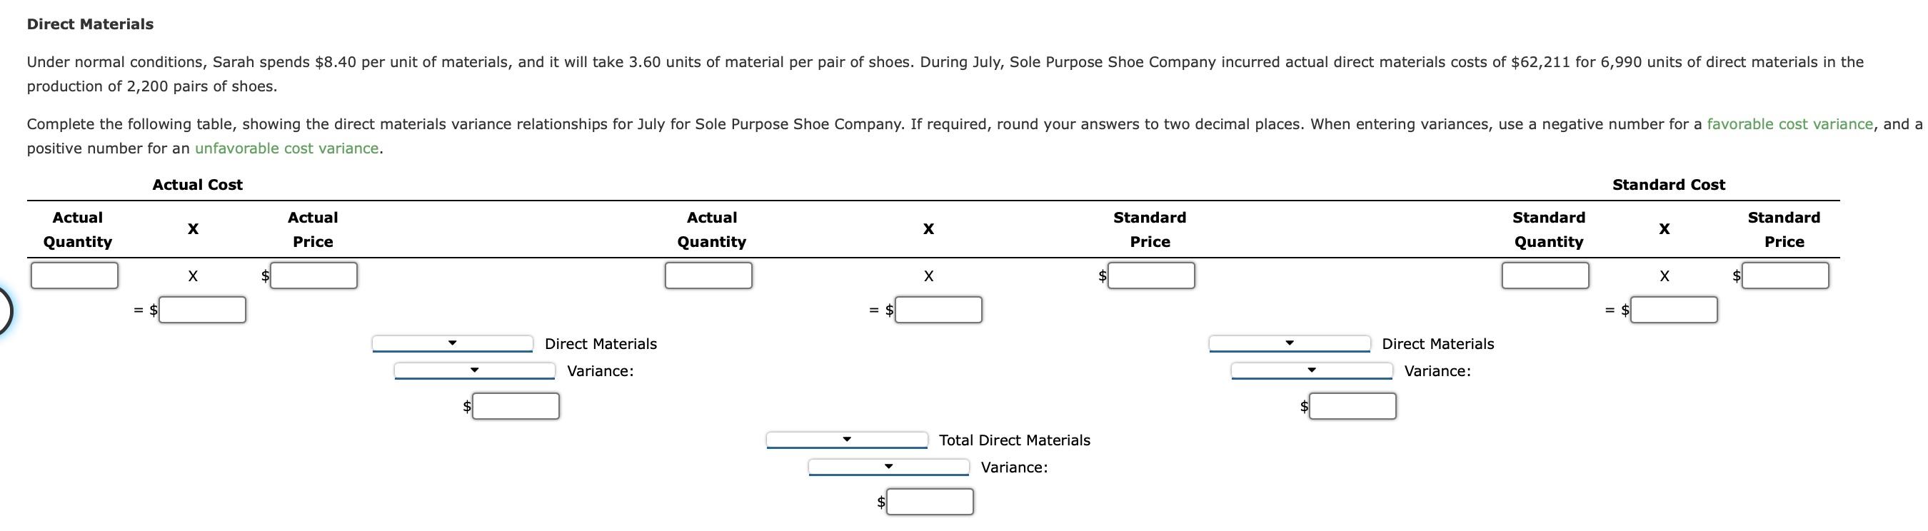Click the middle Standard Price input field
Viewport: 1928px width, 531px height.
[1151, 275]
